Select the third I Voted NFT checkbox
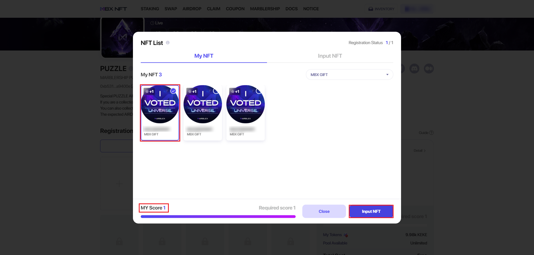 259,91
